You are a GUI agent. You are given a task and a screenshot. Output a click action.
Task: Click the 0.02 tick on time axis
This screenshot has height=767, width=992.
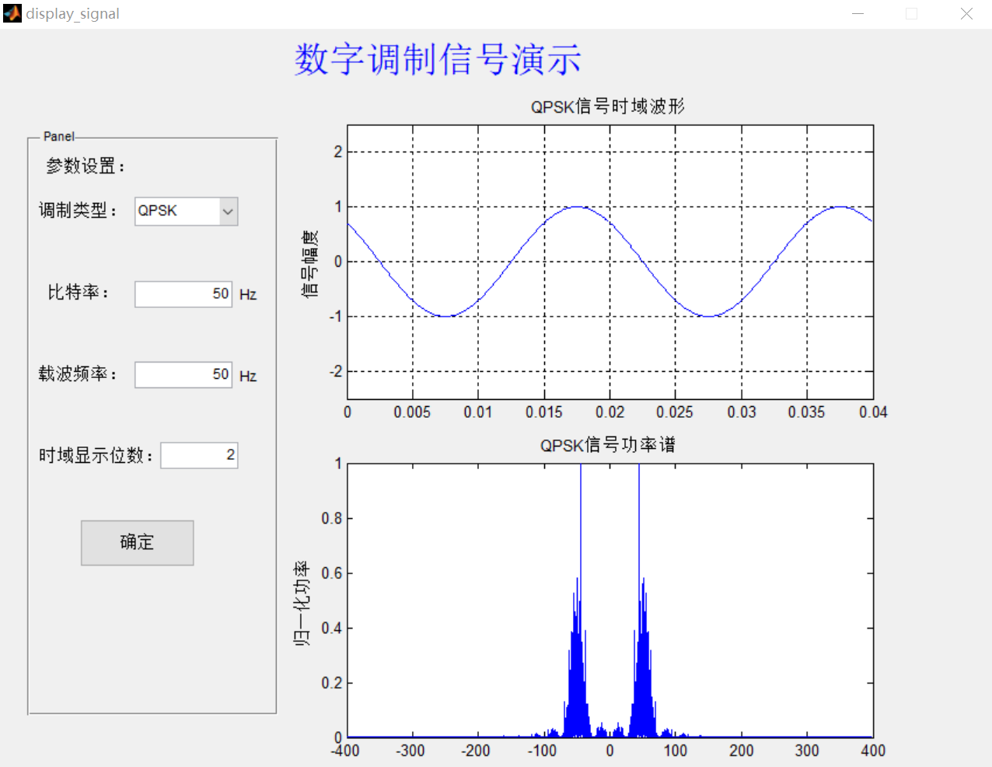tap(610, 412)
